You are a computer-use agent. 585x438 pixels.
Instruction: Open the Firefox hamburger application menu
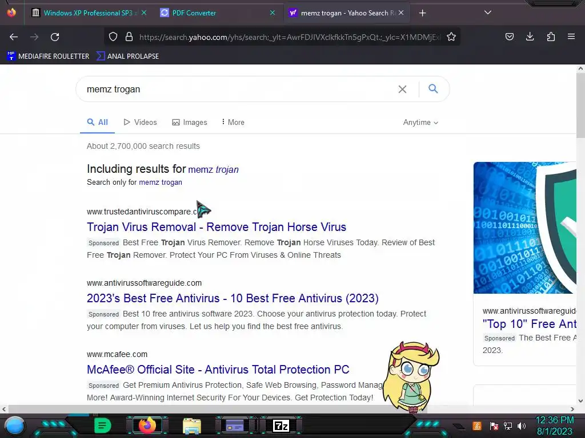coord(571,36)
